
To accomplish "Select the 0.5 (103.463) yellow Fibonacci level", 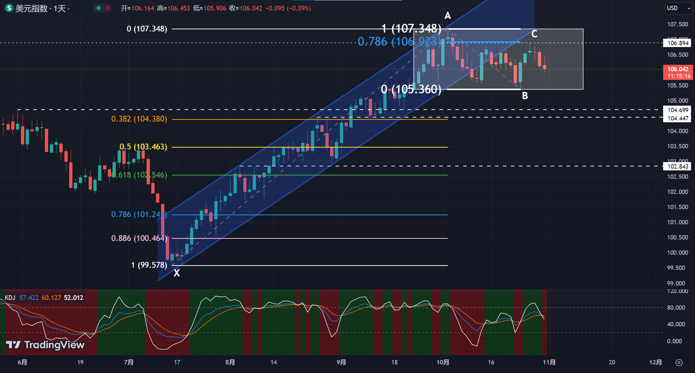I will click(143, 147).
